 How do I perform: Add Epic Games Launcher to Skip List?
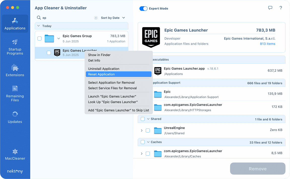point(119,110)
